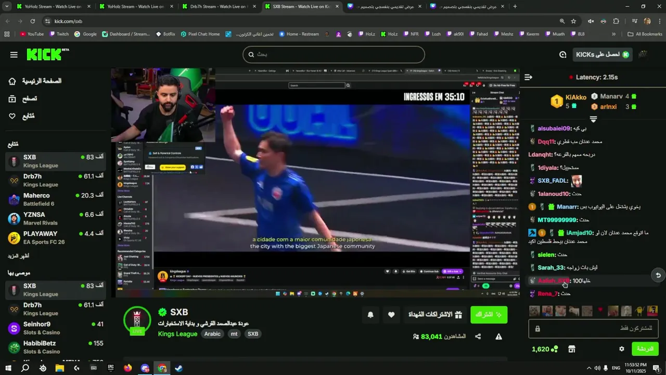The height and width of the screenshot is (375, 666).
Task: Click the KICK logo
Action: (x=47, y=54)
